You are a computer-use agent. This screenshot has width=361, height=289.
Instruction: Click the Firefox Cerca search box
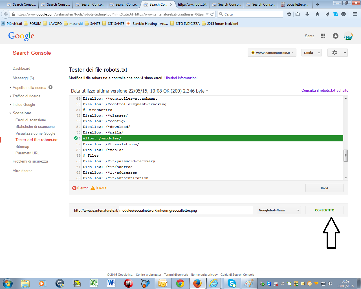[250, 14]
